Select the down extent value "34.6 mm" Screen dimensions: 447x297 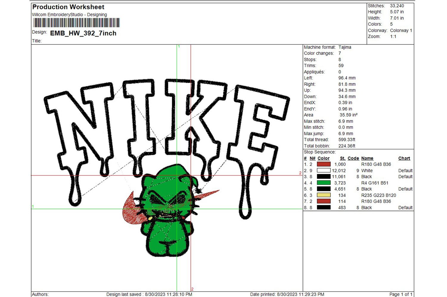347,97
